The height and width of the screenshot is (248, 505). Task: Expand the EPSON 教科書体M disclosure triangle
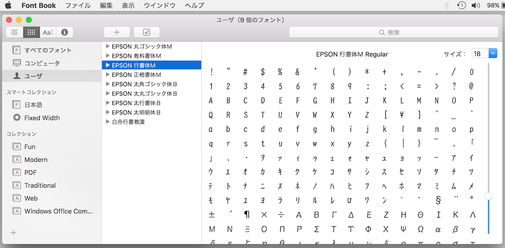108,56
